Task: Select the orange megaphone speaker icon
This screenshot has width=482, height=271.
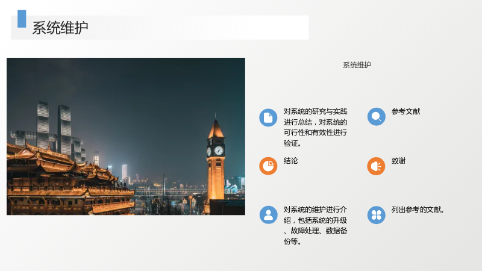Action: (x=376, y=166)
